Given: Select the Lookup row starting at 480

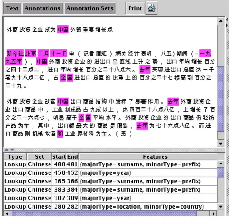Looking at the screenshot, I should [x=110, y=164].
